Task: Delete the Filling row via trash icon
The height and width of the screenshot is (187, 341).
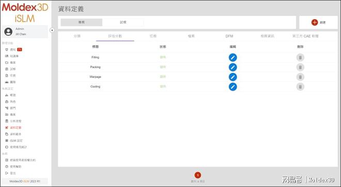Action: pos(300,57)
